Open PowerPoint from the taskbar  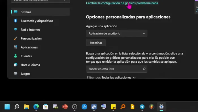tap(65, 107)
